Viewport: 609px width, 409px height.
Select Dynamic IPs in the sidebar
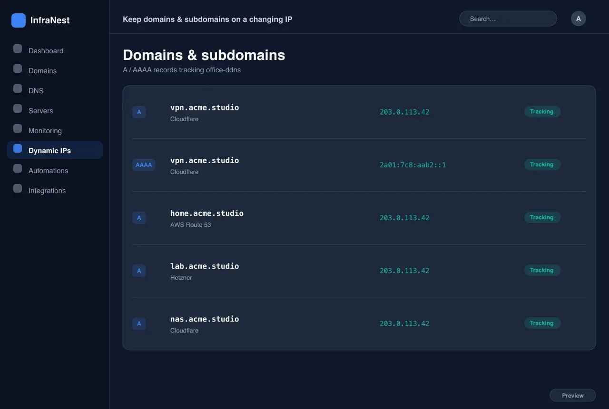click(x=55, y=150)
